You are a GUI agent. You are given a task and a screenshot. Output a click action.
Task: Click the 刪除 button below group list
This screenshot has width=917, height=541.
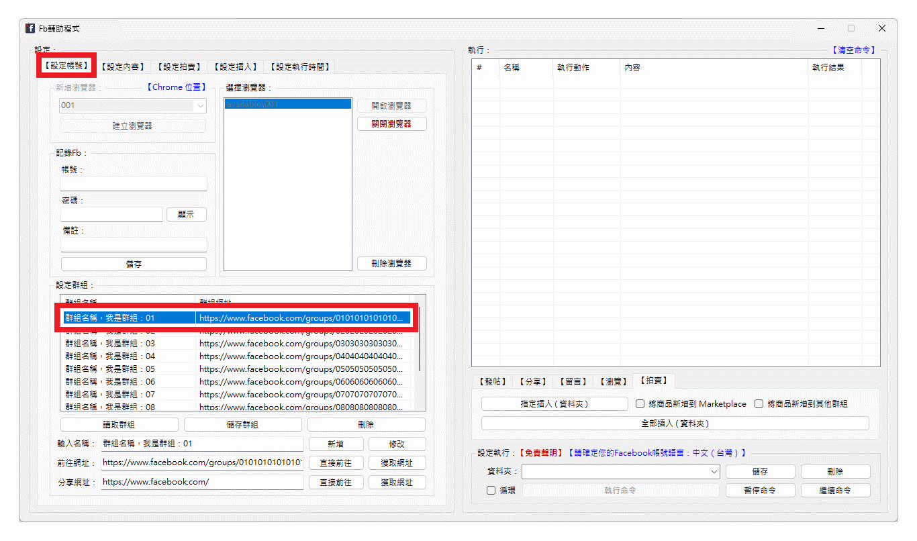coord(367,424)
